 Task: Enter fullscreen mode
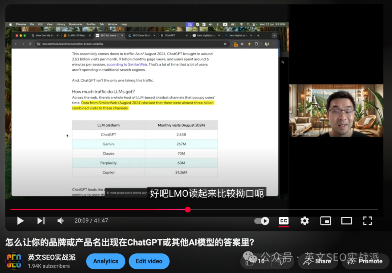(367, 221)
